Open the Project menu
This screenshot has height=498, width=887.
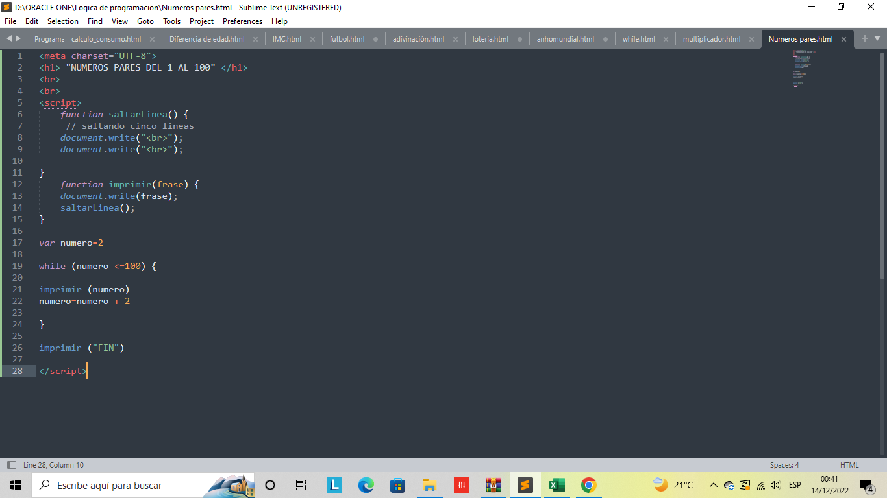201,21
